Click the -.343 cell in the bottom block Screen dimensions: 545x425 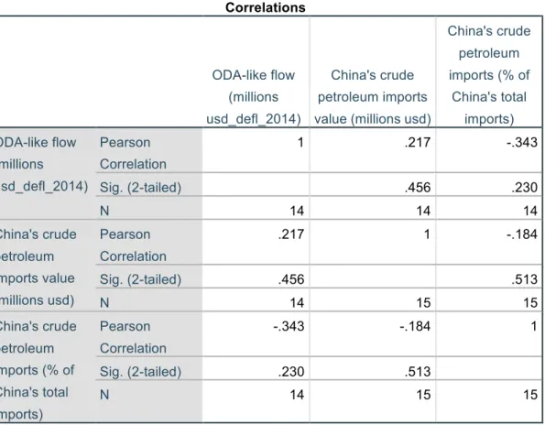pyautogui.click(x=289, y=326)
